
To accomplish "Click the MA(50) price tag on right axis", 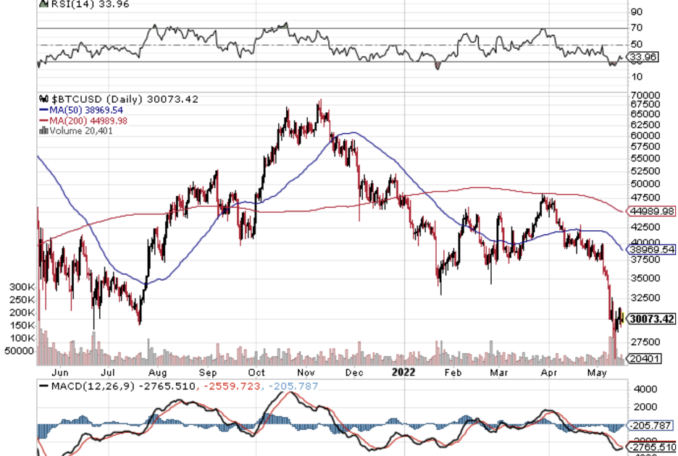I will pos(652,249).
